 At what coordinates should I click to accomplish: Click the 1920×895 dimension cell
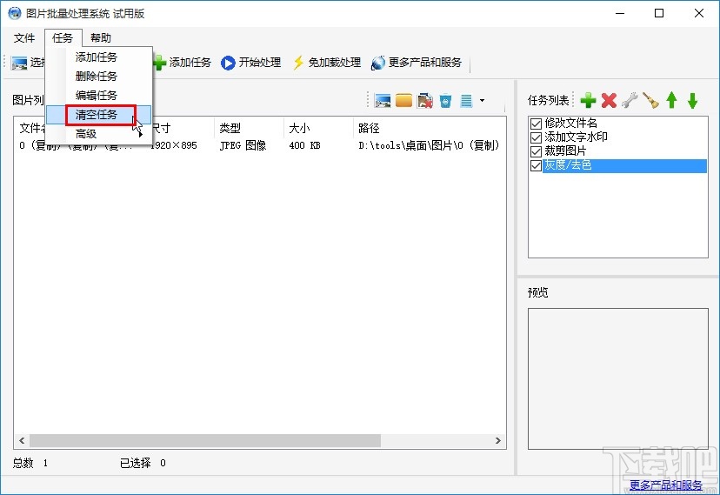pos(174,145)
